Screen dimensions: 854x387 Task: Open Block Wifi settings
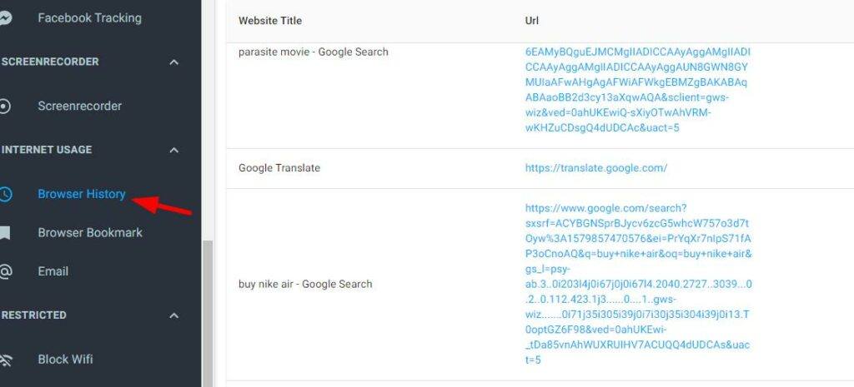[x=65, y=360]
